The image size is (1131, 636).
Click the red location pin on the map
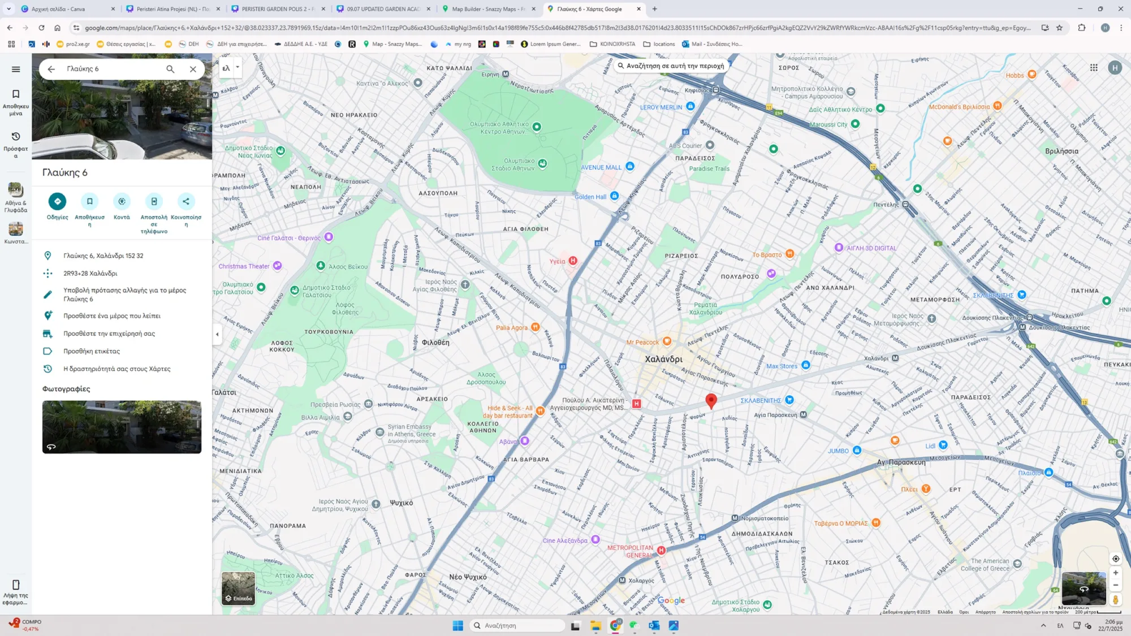point(711,400)
